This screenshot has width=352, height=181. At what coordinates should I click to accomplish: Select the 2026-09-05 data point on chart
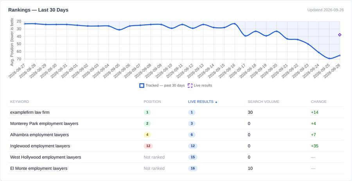click(119, 30)
